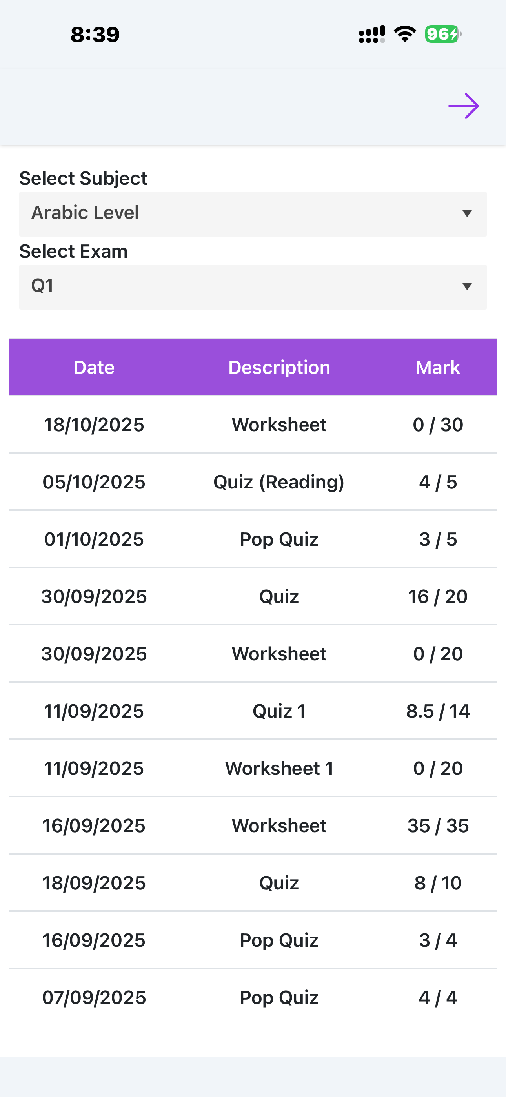Tap the 8:39 clock in status bar

(95, 35)
